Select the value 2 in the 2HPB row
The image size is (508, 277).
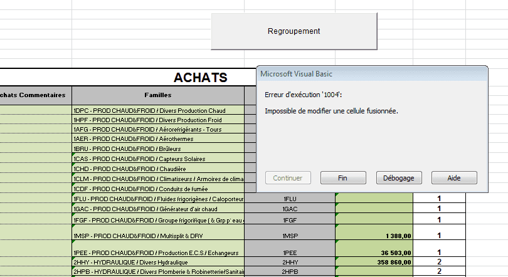click(x=439, y=271)
